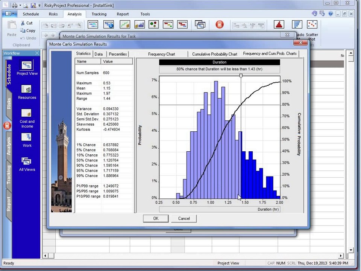Switch to Cumulative Probability Chart tab
This screenshot has height=271, width=361.
click(215, 54)
